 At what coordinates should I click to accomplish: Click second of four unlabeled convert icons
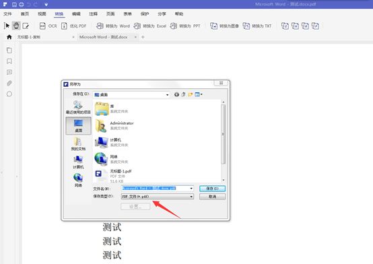[x=295, y=26]
